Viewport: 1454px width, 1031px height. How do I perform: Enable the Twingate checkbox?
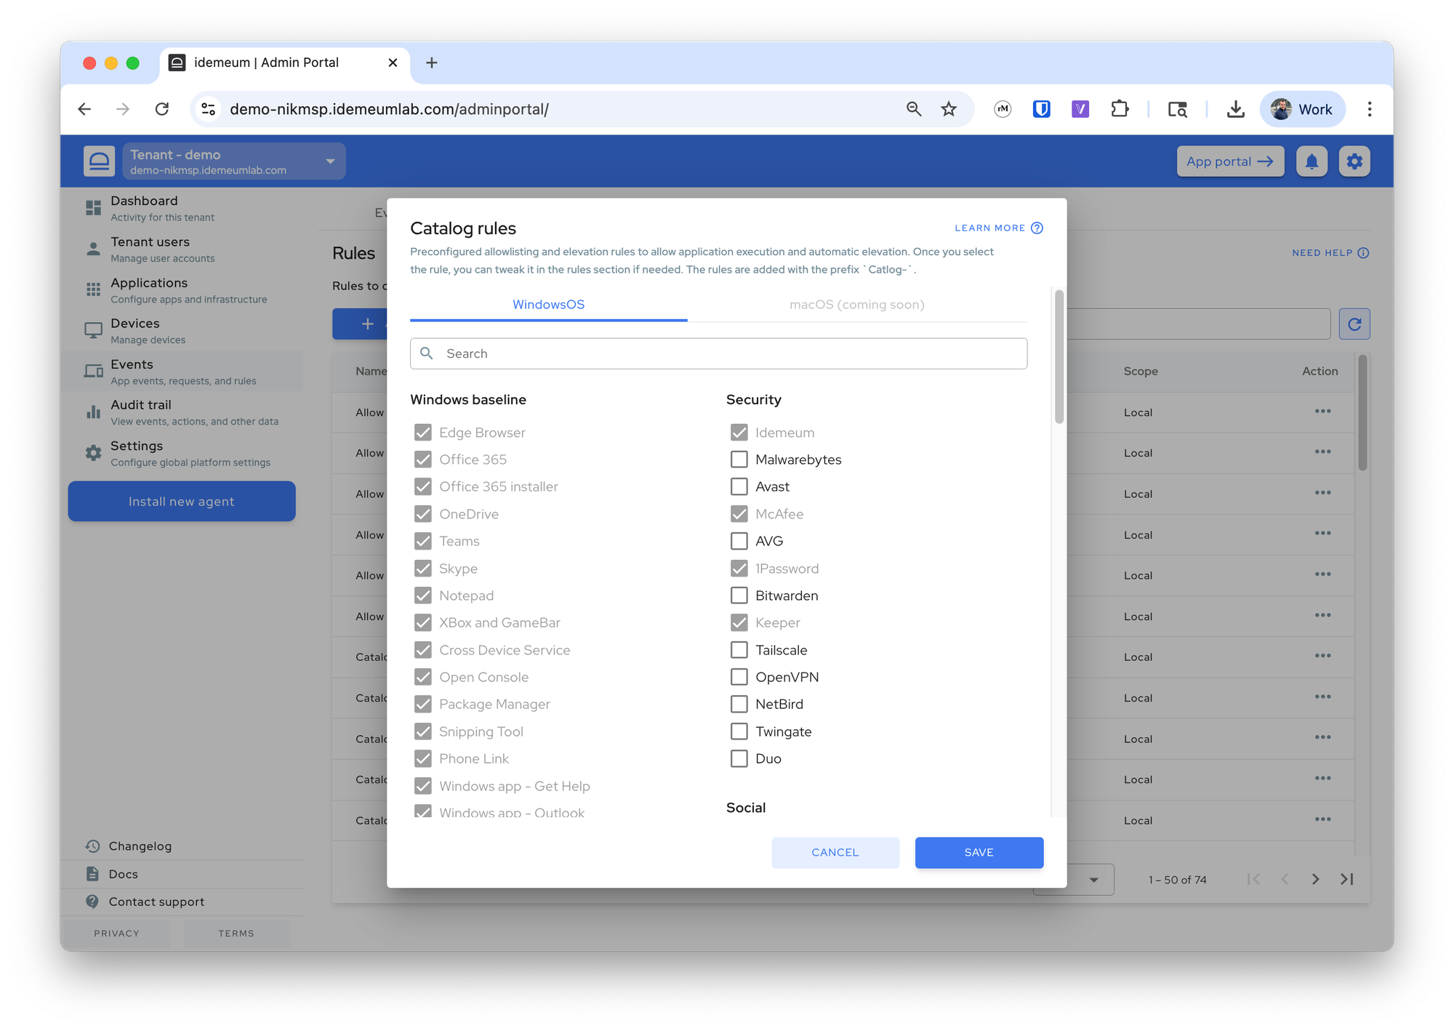coord(739,731)
